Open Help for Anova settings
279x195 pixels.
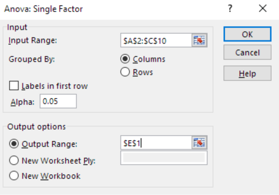tap(248, 73)
